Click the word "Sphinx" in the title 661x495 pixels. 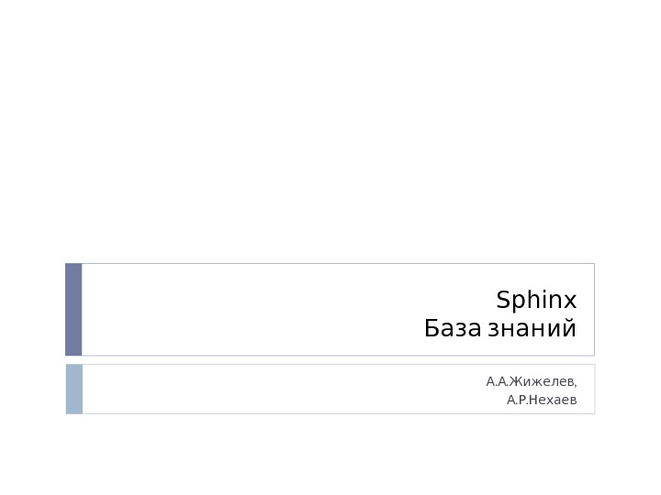pyautogui.click(x=536, y=301)
